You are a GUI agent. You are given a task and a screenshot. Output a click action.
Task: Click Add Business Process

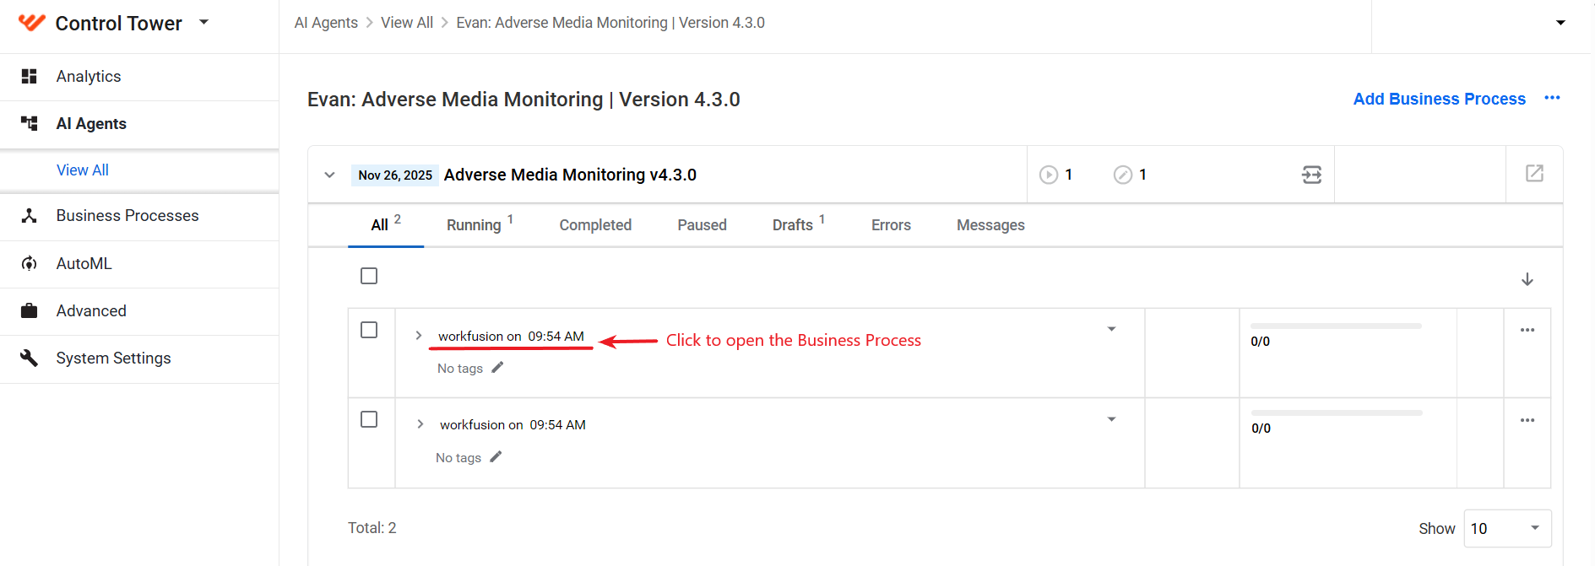coord(1439,99)
